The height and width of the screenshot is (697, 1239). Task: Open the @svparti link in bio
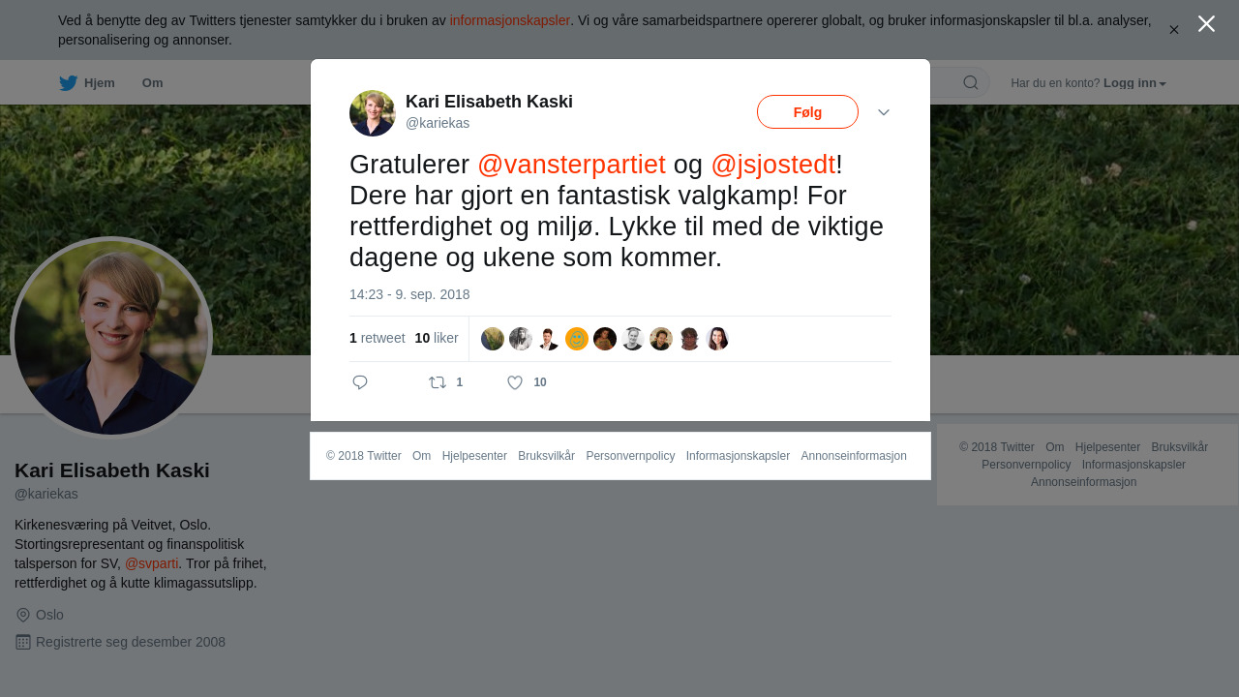tap(152, 563)
